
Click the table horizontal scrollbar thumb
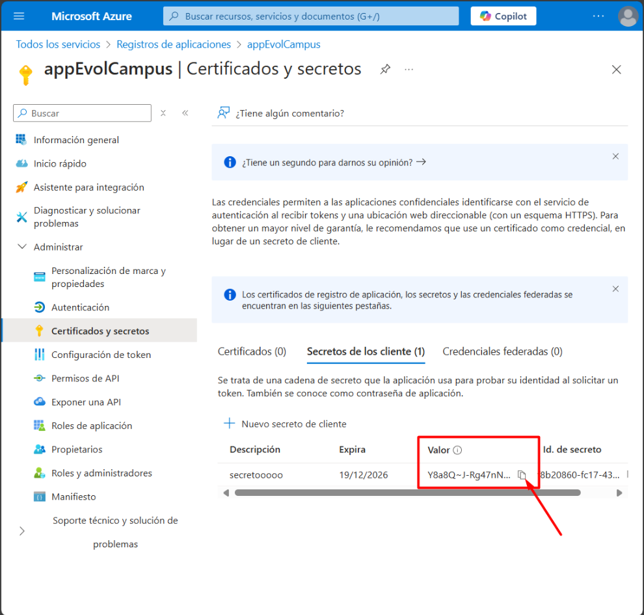coord(407,493)
